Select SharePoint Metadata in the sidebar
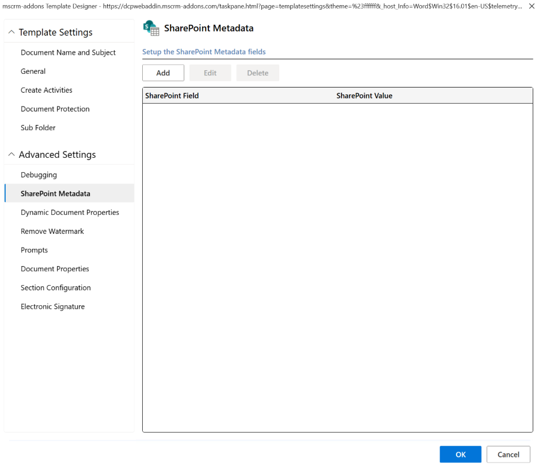This screenshot has height=470, width=539. (55, 194)
